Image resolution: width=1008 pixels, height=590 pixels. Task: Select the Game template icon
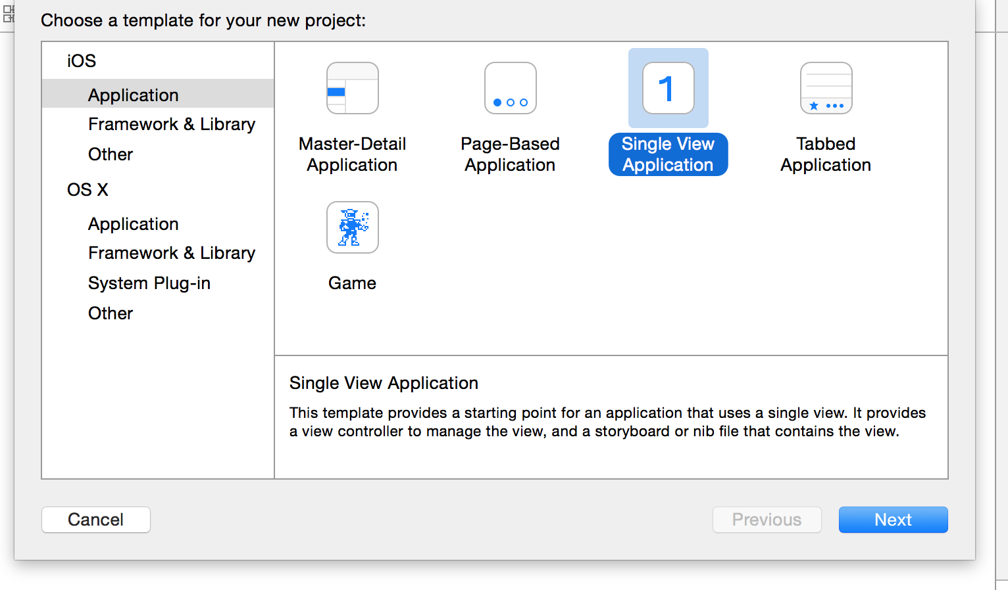[x=353, y=227]
